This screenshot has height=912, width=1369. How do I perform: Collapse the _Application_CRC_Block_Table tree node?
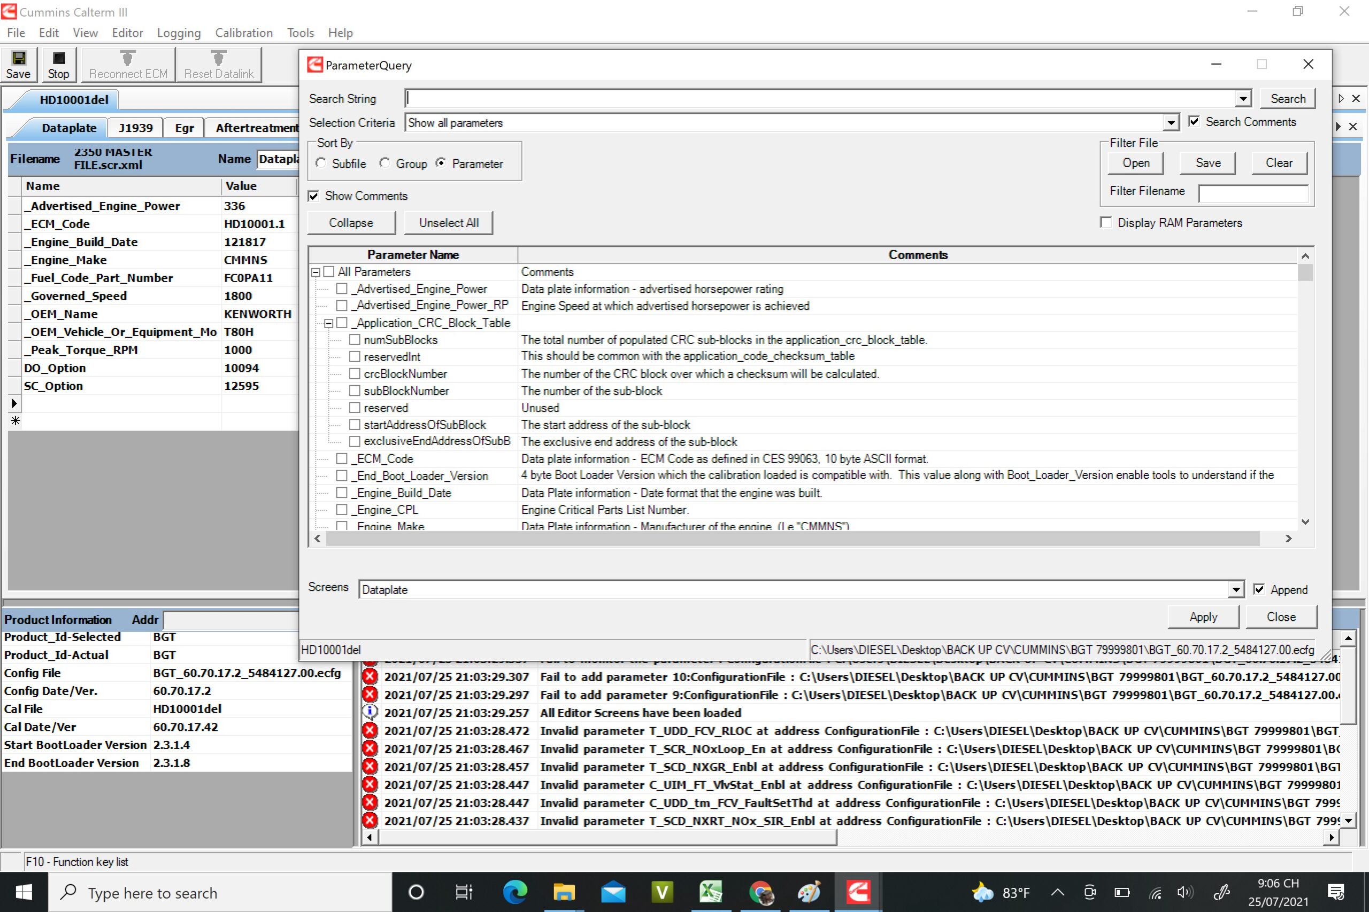coord(328,323)
